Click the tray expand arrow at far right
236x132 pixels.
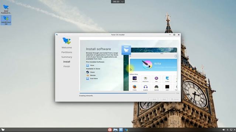click(235, 130)
